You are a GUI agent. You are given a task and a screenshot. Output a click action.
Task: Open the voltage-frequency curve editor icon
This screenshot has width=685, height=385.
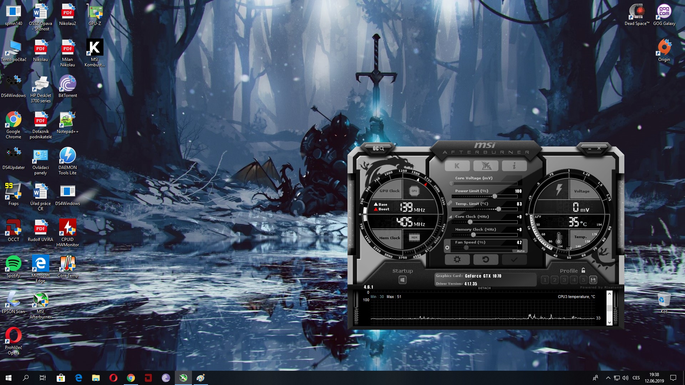pyautogui.click(x=450, y=217)
